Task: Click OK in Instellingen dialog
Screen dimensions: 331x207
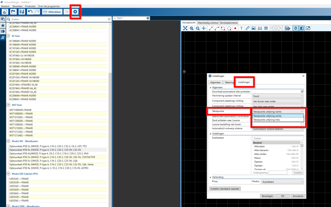Action: pyautogui.click(x=282, y=196)
